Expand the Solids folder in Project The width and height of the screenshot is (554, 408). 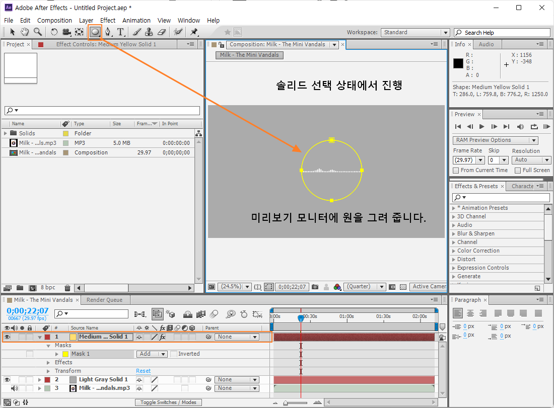pyautogui.click(x=6, y=133)
